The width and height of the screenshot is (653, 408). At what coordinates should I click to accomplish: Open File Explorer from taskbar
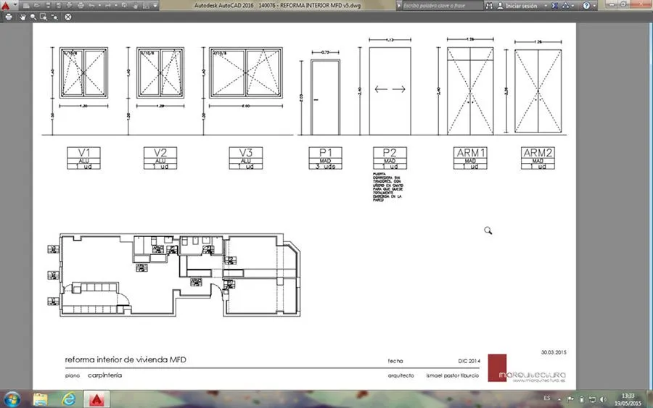click(41, 399)
